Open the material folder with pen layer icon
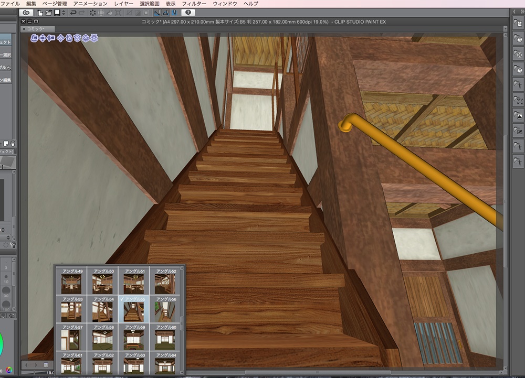 tap(518, 131)
